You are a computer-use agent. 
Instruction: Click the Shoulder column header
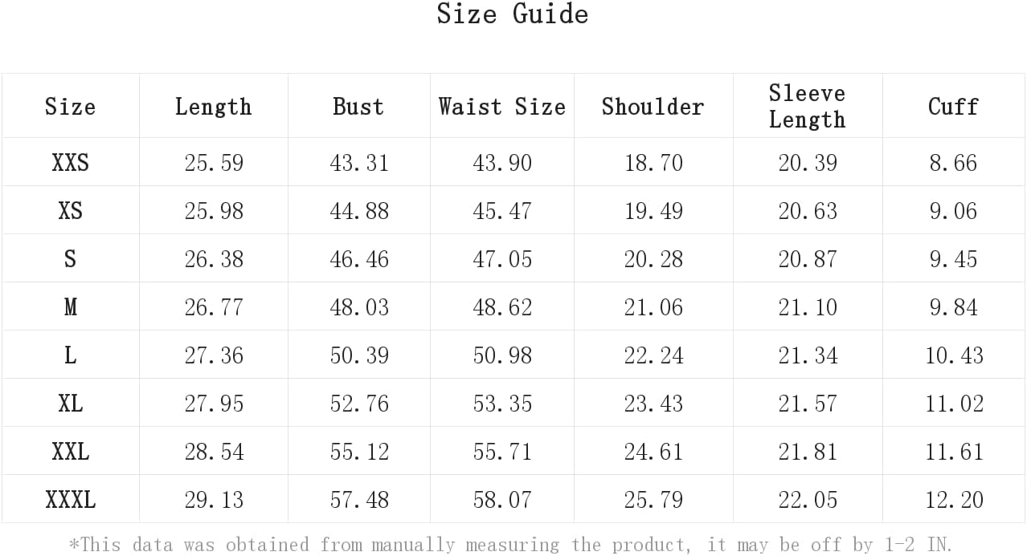pos(653,106)
